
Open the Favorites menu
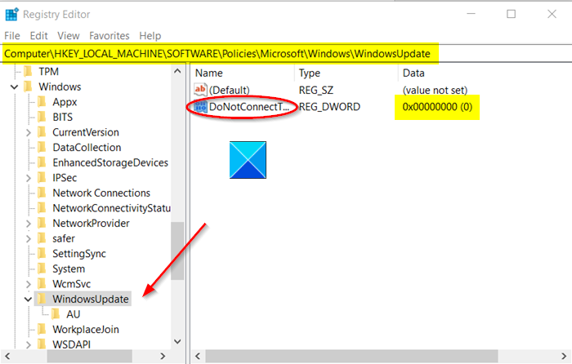[109, 36]
